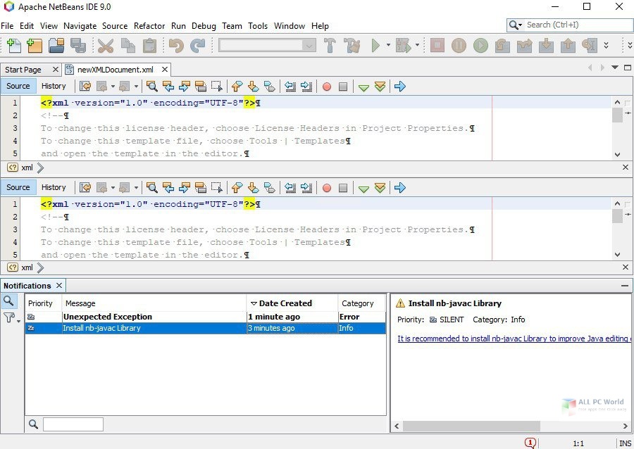Image resolution: width=634 pixels, height=449 pixels.
Task: Click the Finish Debugger Session stop icon
Action: click(x=437, y=45)
